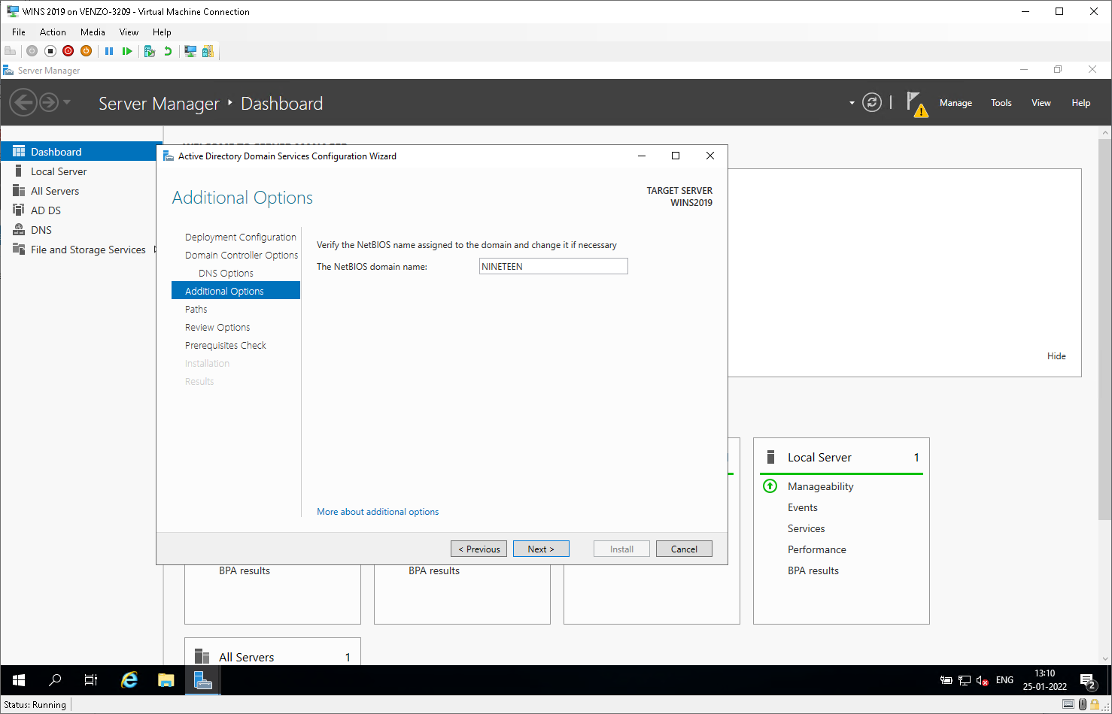Open VM Connection View menu
This screenshot has width=1112, height=714.
[129, 32]
